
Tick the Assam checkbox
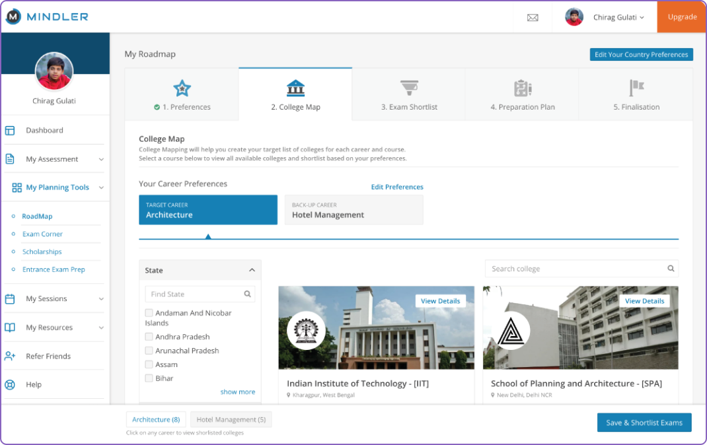pyautogui.click(x=149, y=364)
